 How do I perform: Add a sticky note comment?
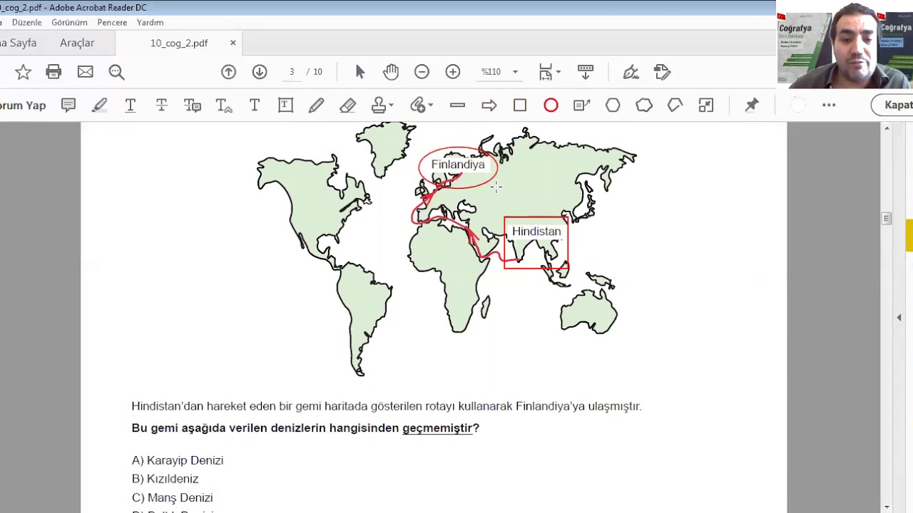(x=68, y=105)
